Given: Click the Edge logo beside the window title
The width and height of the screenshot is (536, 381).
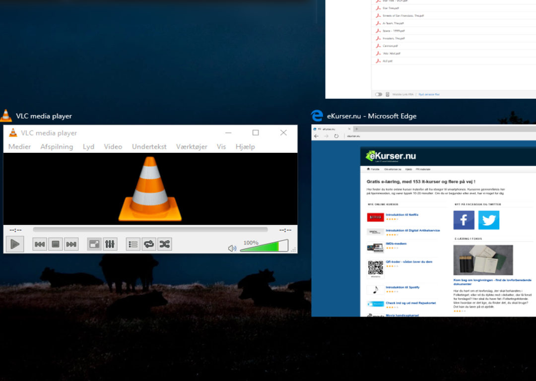Looking at the screenshot, I should pyautogui.click(x=317, y=116).
